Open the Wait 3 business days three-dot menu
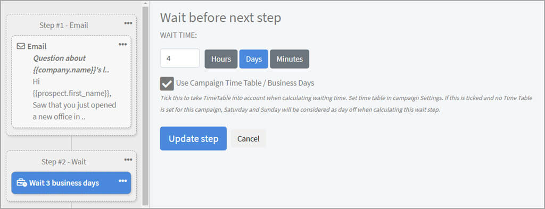 (x=123, y=181)
